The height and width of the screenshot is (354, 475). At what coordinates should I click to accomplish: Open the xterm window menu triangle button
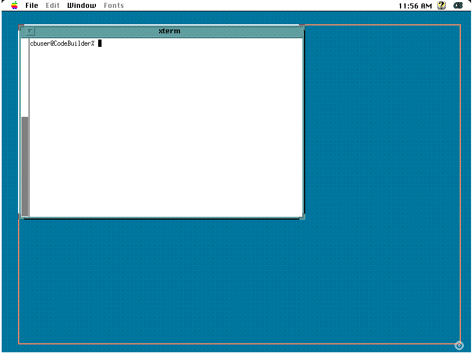(30, 31)
